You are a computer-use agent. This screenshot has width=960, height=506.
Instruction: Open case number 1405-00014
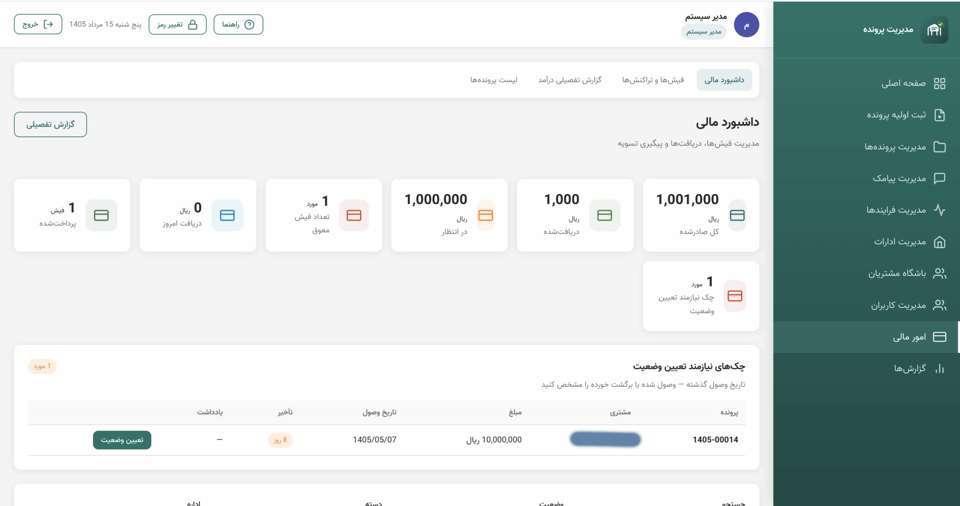[x=715, y=440]
